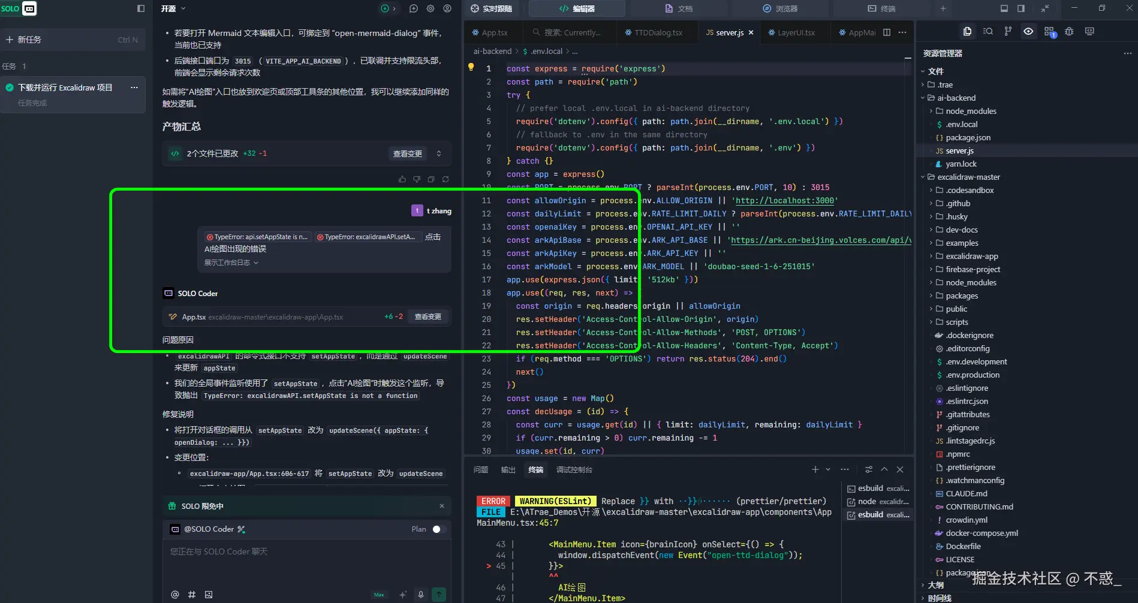The height and width of the screenshot is (603, 1138).
Task: Collapse the ai-backend folder
Action: coord(956,98)
